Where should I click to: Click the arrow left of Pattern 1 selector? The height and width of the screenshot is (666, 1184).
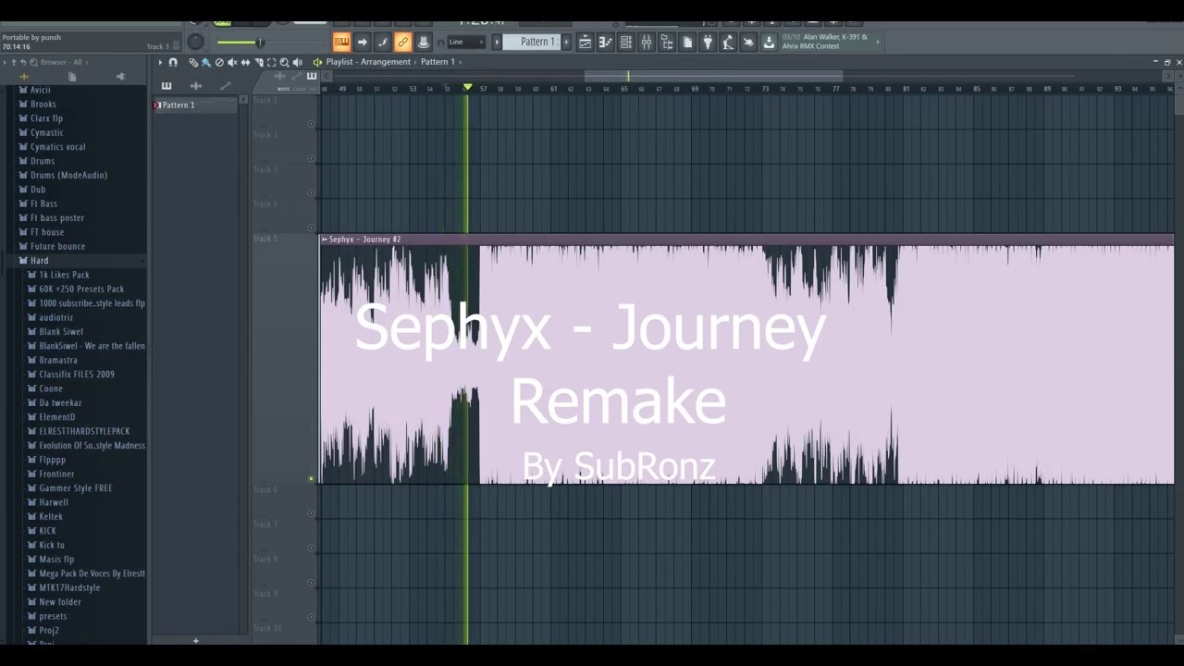click(x=497, y=42)
